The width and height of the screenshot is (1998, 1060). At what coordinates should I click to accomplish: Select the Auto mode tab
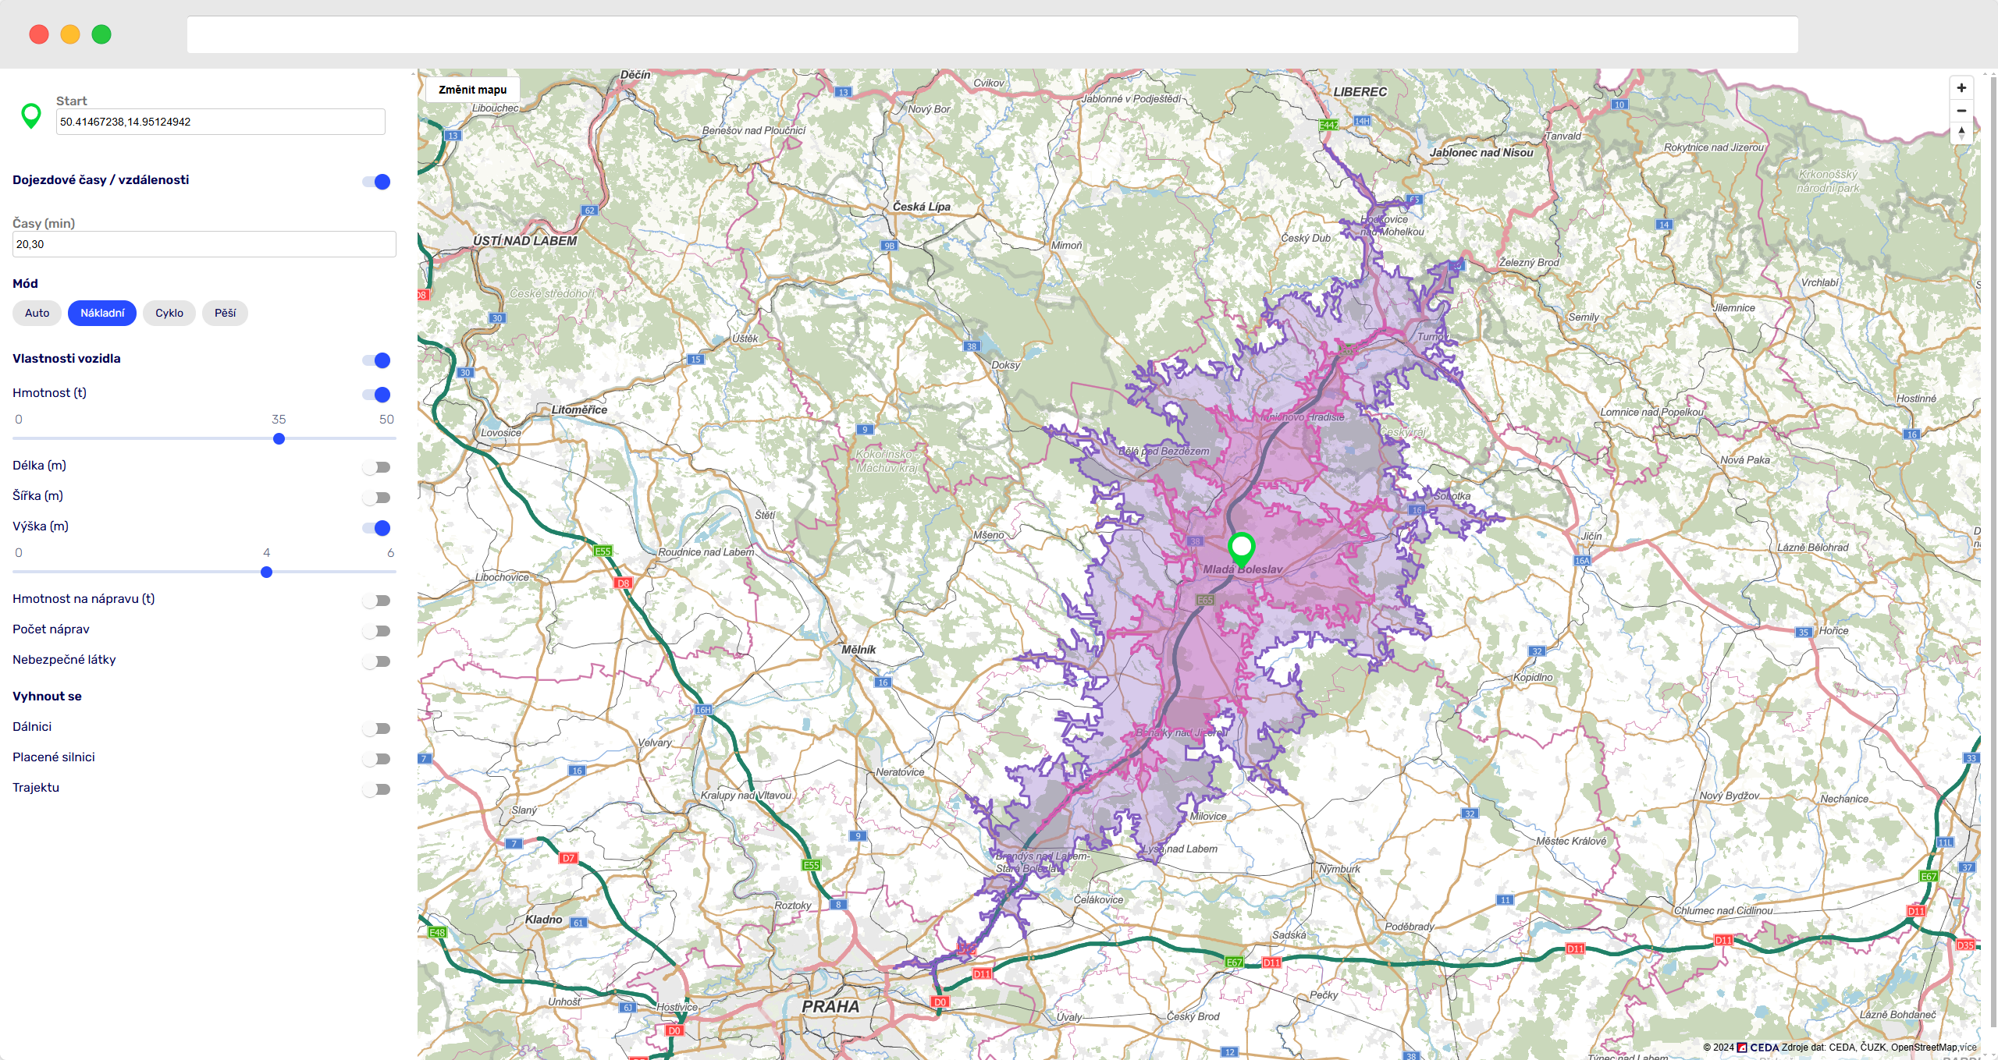pyautogui.click(x=37, y=313)
